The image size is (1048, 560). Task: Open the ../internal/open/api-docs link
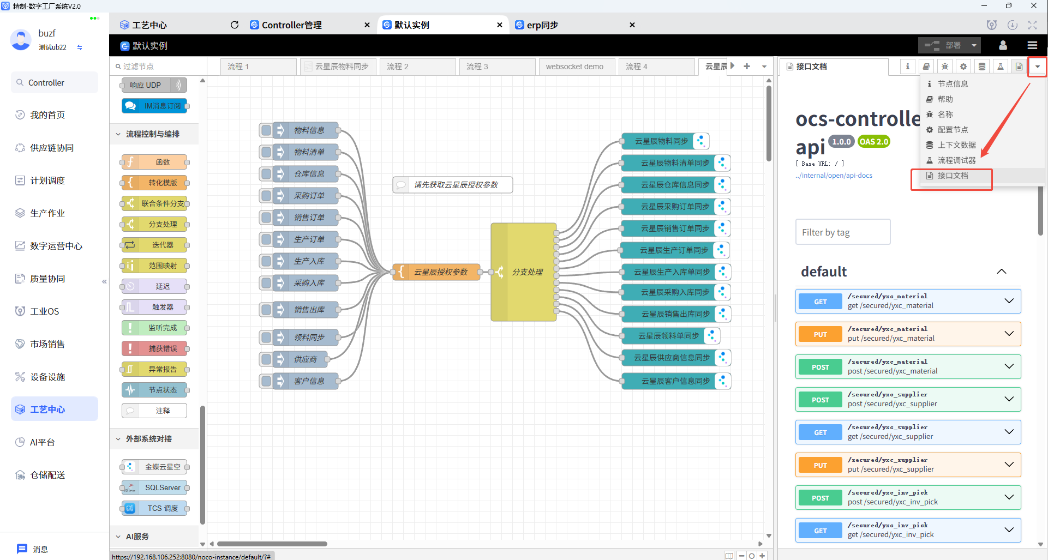pyautogui.click(x=834, y=176)
